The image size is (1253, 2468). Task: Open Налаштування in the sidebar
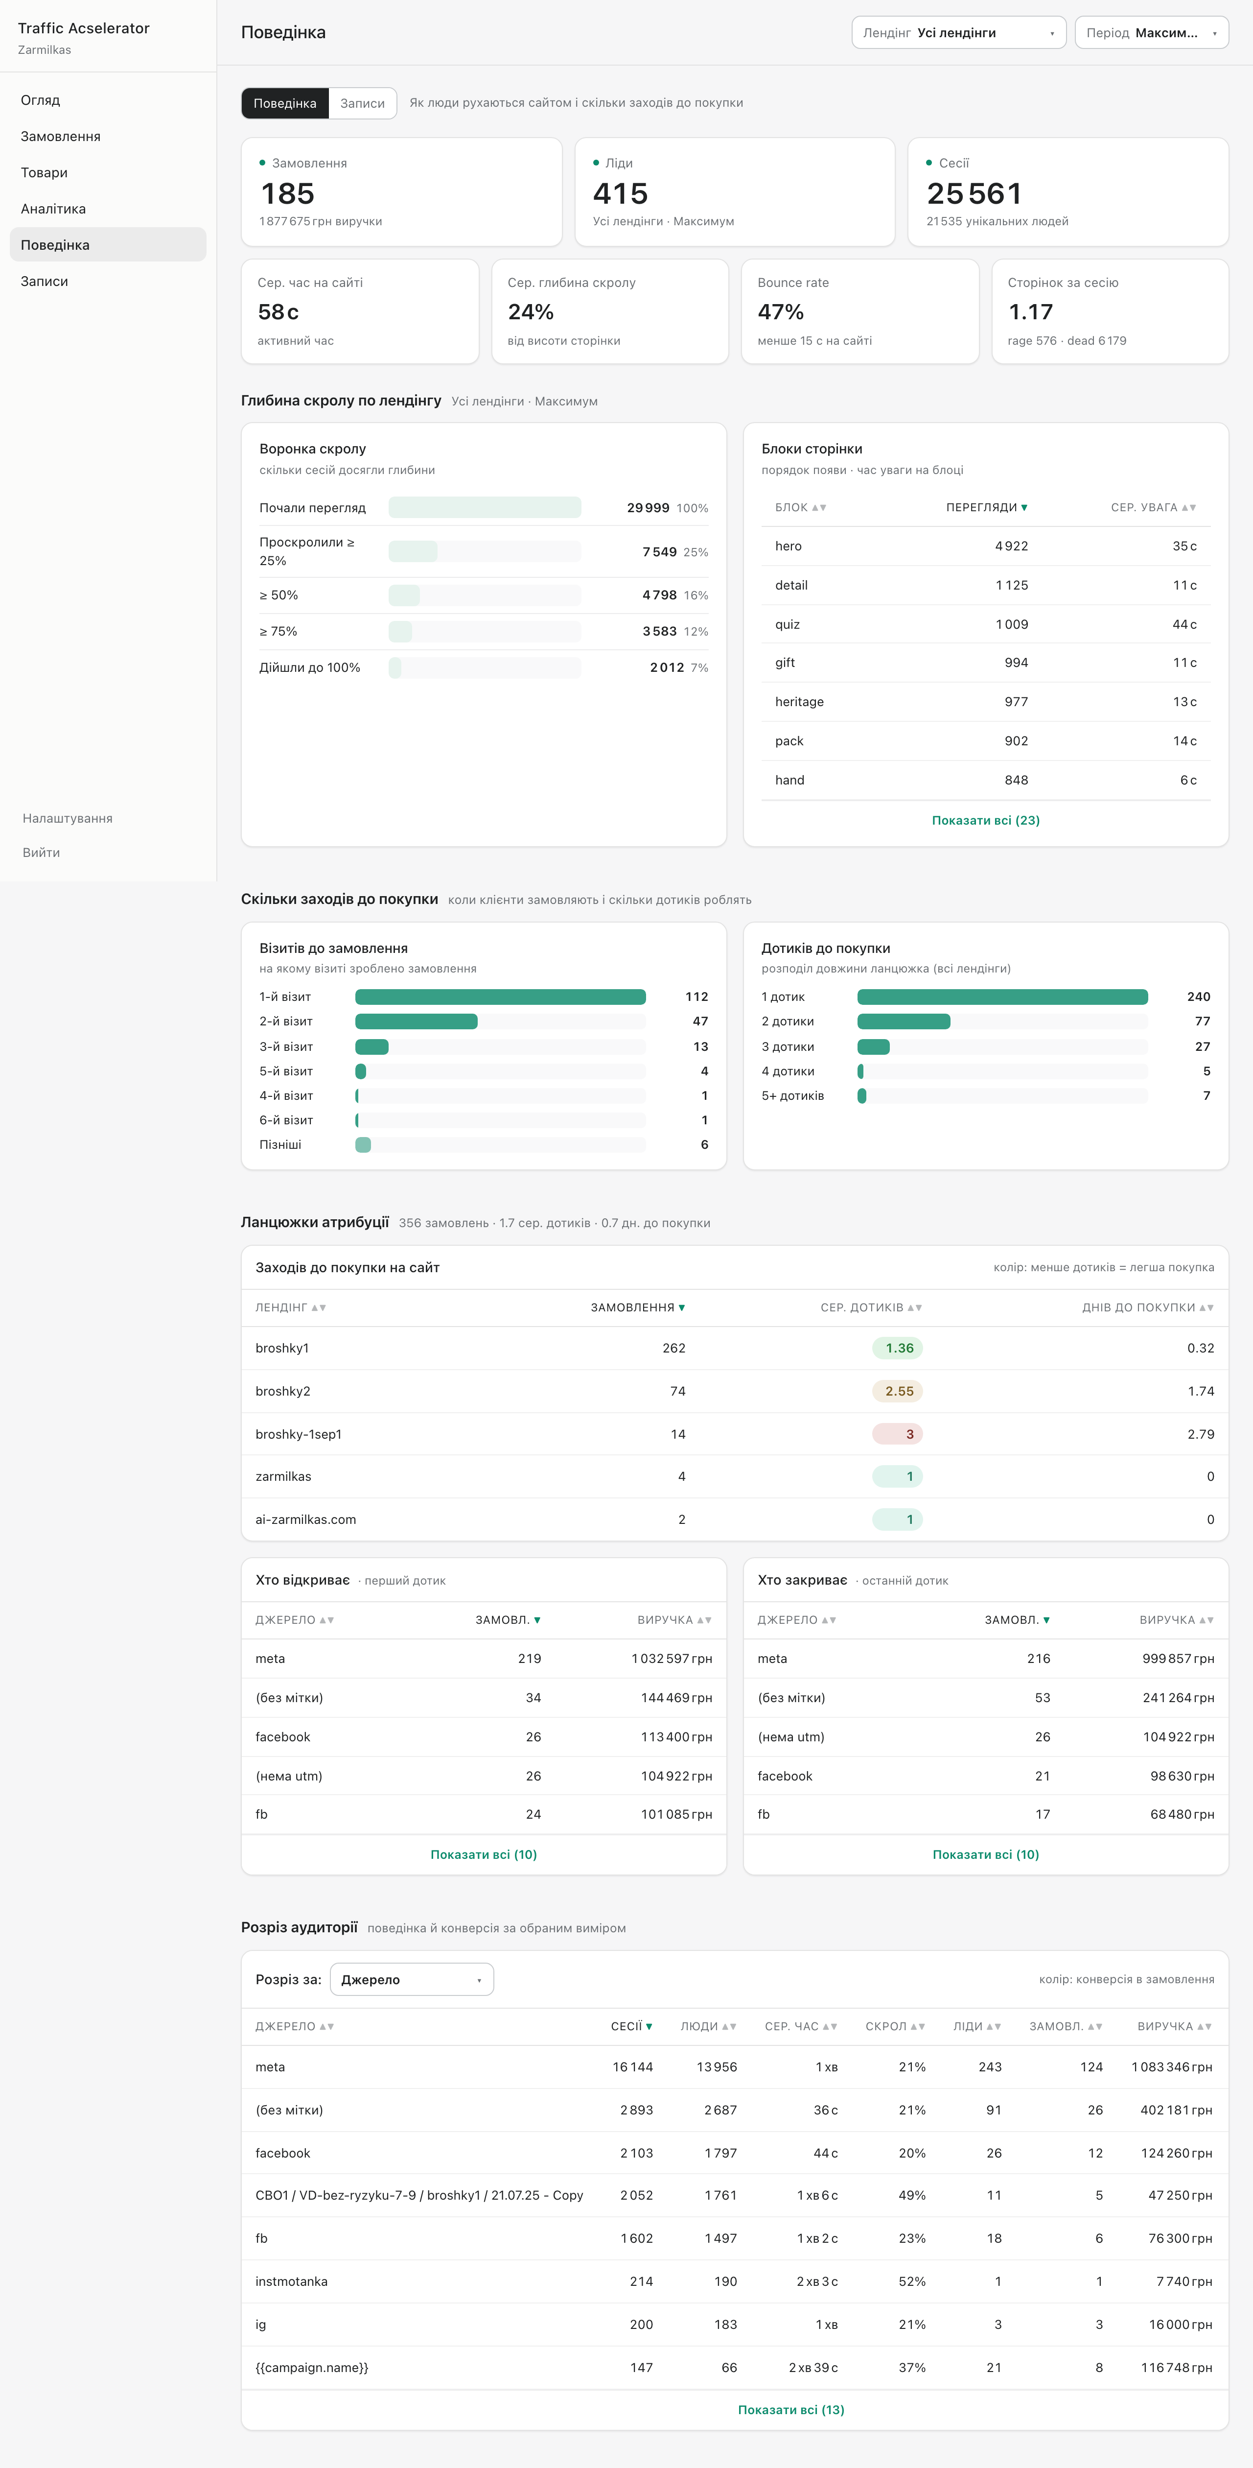pyautogui.click(x=68, y=818)
